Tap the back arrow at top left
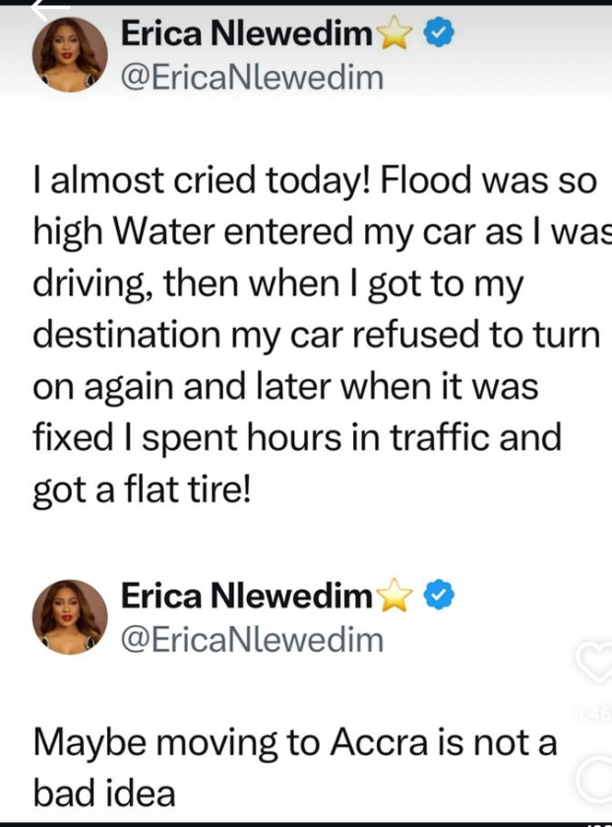Screen dimensions: 612x827 point(49,10)
